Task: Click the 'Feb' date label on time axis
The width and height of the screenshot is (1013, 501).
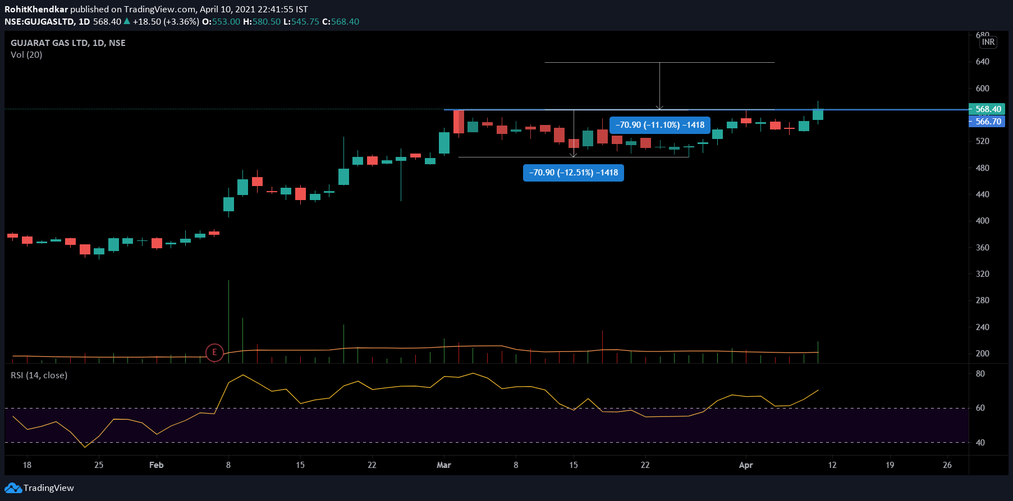Action: point(157,465)
